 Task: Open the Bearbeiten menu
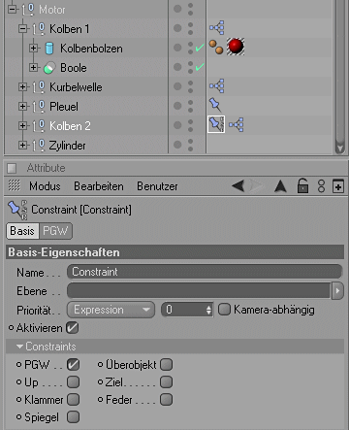(x=99, y=186)
